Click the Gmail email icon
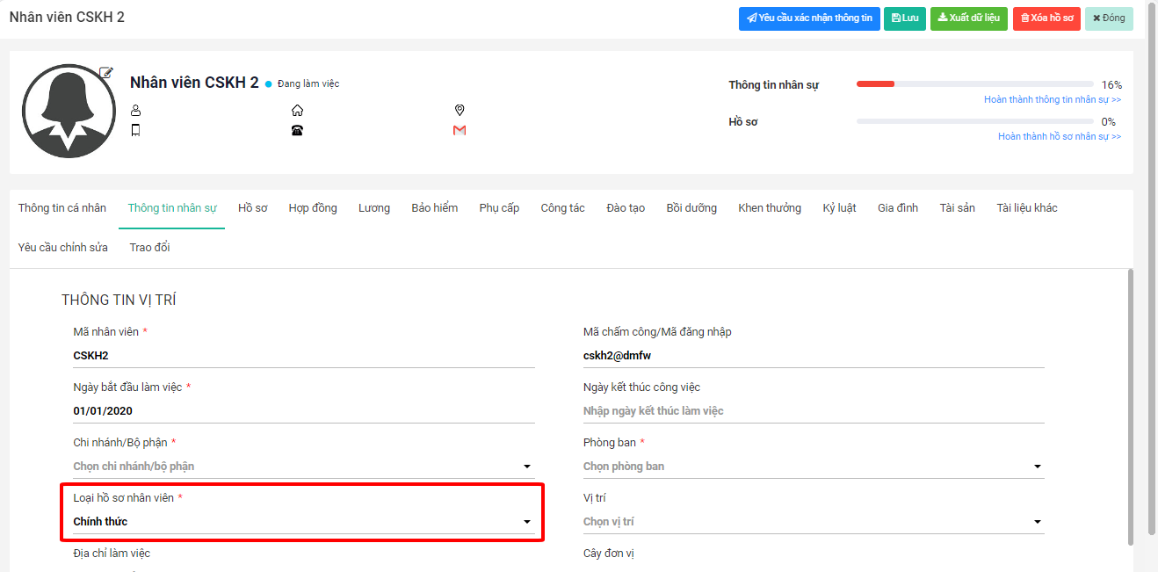 click(460, 130)
